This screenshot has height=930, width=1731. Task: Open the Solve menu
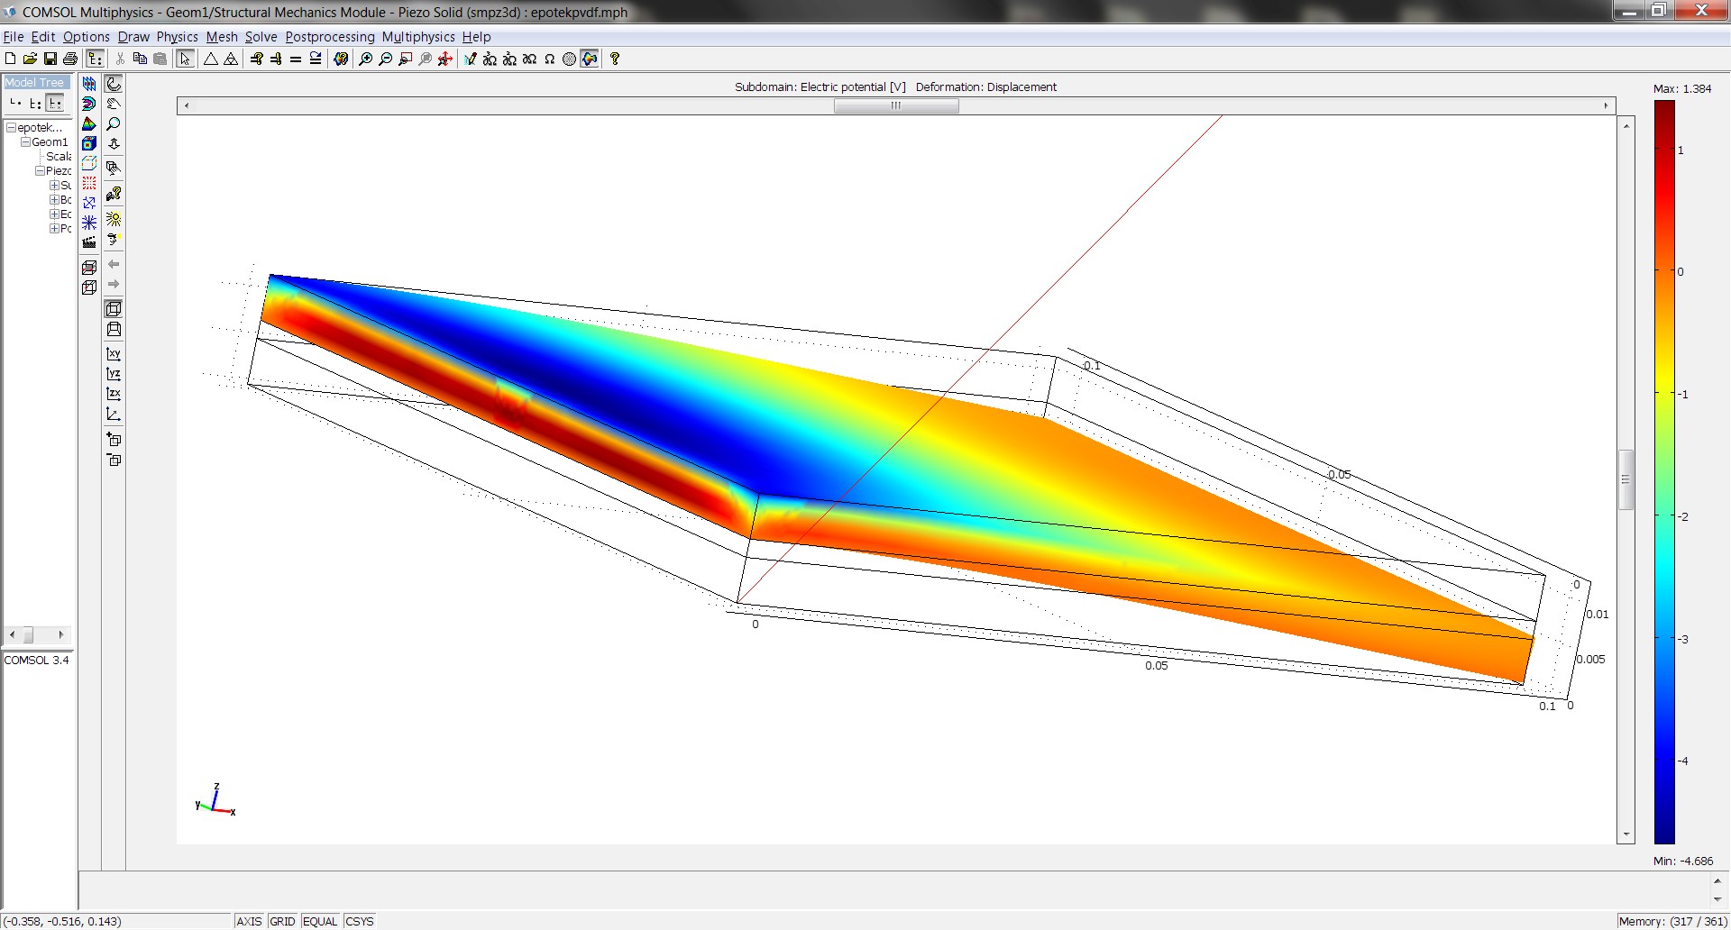[x=261, y=37]
